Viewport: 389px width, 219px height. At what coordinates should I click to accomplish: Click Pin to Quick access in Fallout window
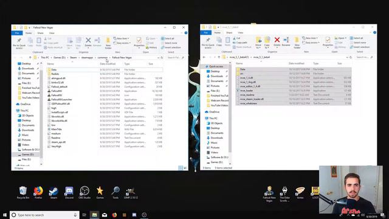19,43
